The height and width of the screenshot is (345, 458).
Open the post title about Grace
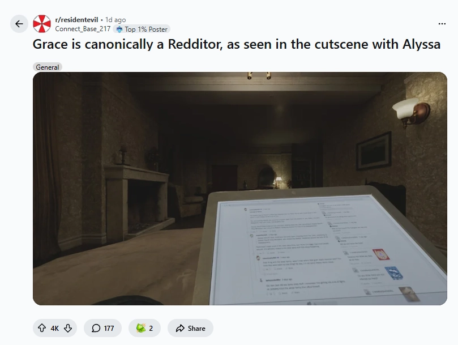[237, 44]
